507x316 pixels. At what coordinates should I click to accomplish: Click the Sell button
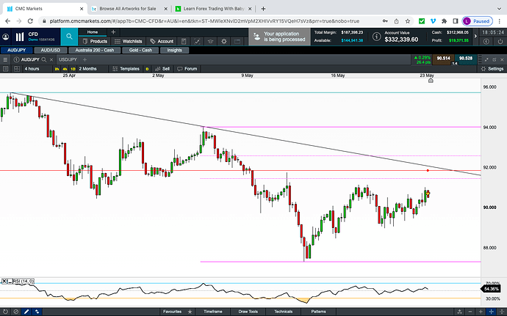162,68
